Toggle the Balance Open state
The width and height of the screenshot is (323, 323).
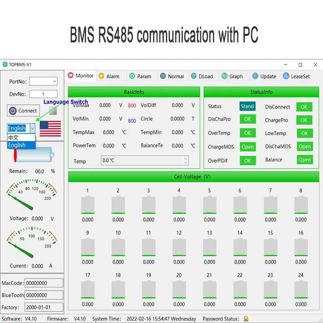click(305, 160)
